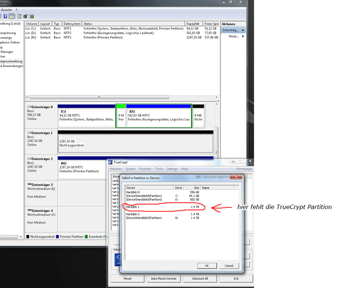Select the (C:) 94,12 GB NTFS partition block
This screenshot has height=288, width=360.
[86, 116]
